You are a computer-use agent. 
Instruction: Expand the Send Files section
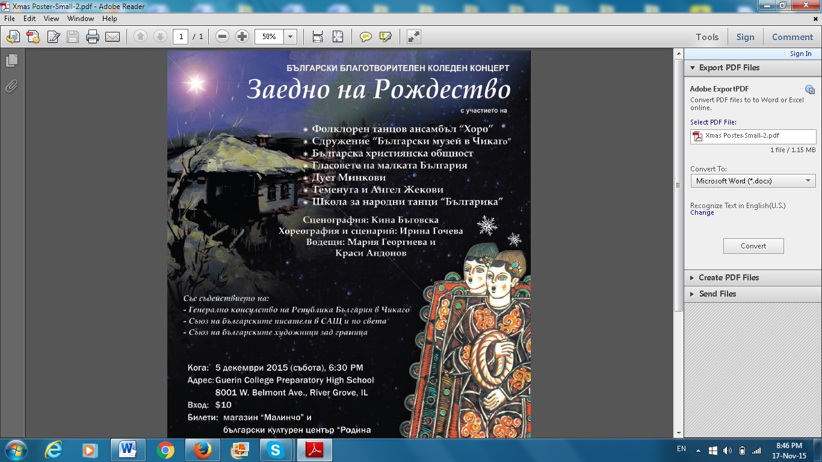[x=717, y=294]
